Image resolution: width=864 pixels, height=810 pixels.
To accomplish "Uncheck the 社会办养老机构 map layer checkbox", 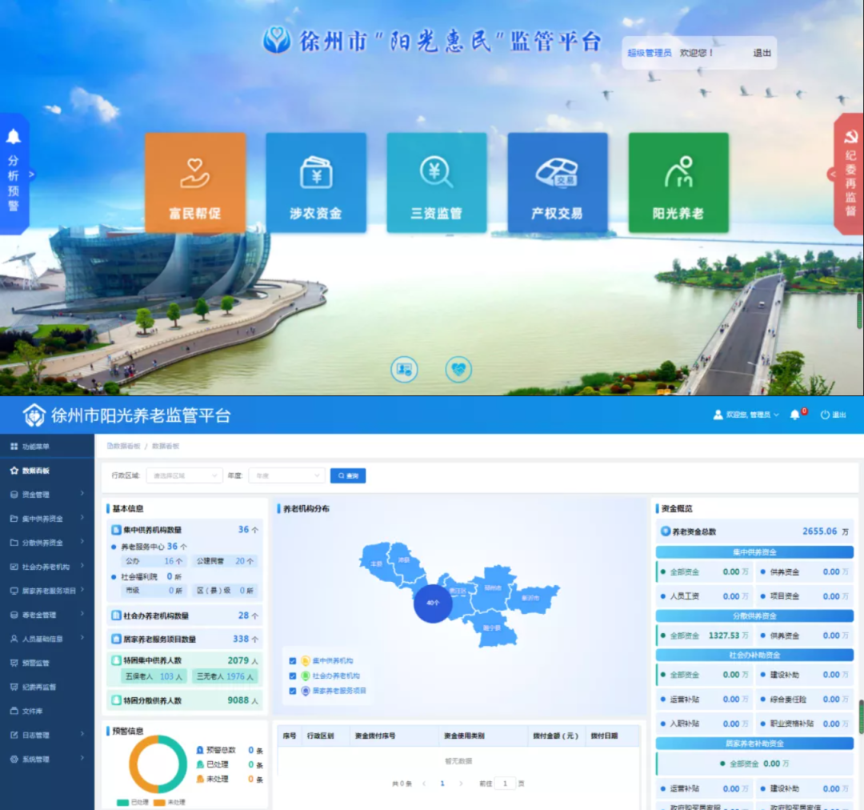I will [293, 676].
